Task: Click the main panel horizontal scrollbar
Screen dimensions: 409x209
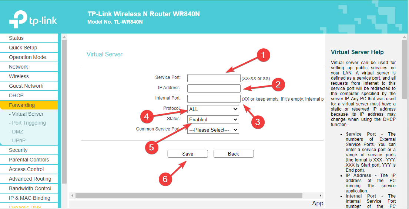Action: [189, 195]
